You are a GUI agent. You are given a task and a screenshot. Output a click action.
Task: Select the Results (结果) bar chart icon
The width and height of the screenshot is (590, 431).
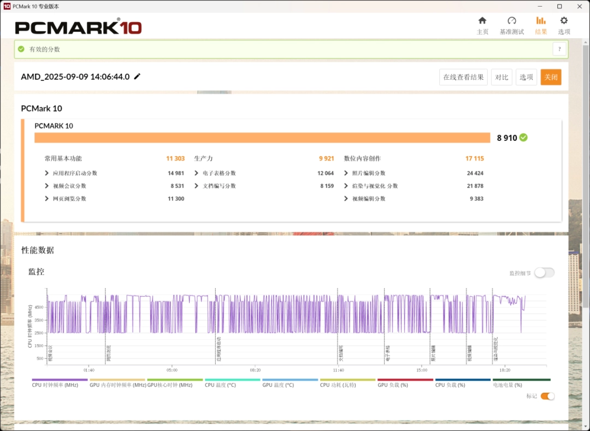point(541,21)
